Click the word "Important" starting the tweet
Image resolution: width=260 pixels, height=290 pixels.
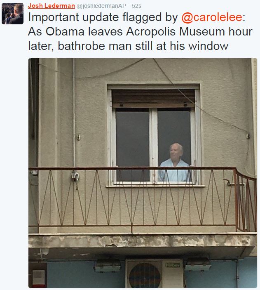[x=54, y=18]
